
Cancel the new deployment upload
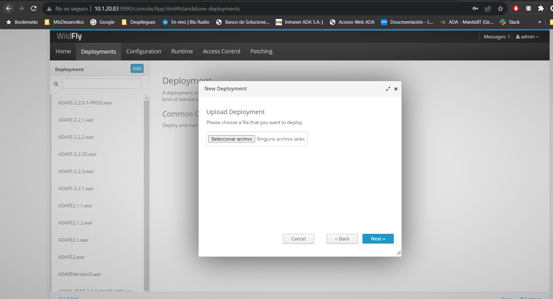(298, 239)
